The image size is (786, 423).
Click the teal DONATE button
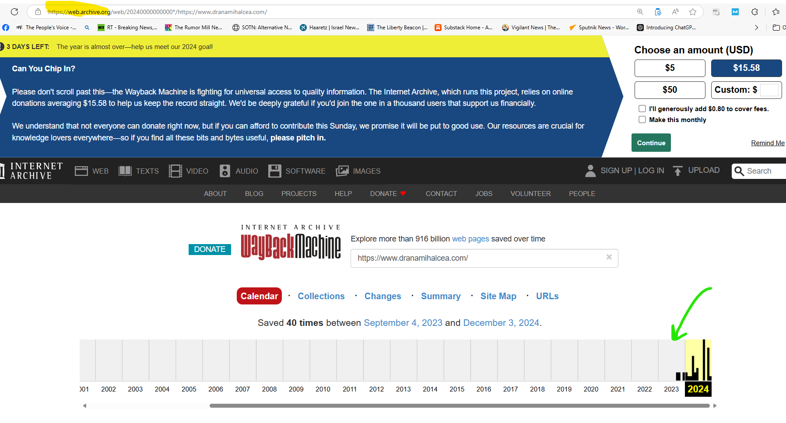tap(210, 249)
